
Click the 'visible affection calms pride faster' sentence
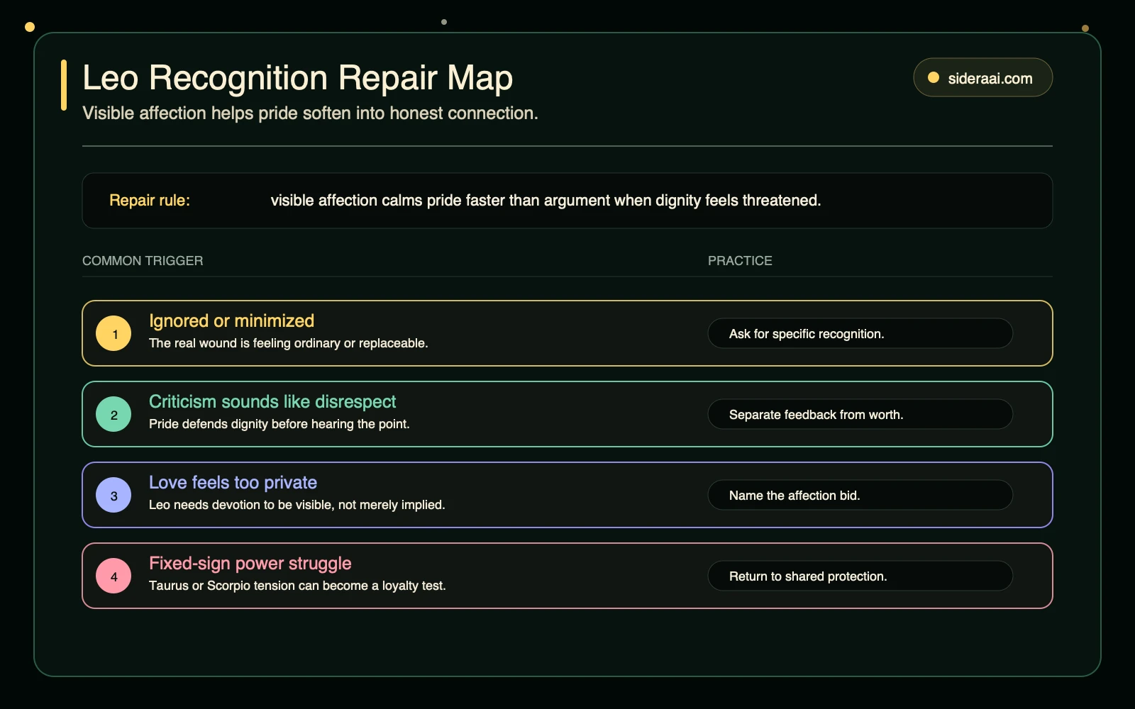pyautogui.click(x=546, y=201)
